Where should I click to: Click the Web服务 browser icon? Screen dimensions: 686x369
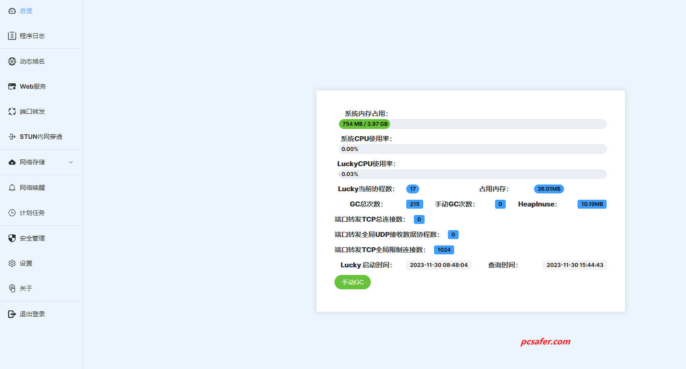[x=12, y=86]
